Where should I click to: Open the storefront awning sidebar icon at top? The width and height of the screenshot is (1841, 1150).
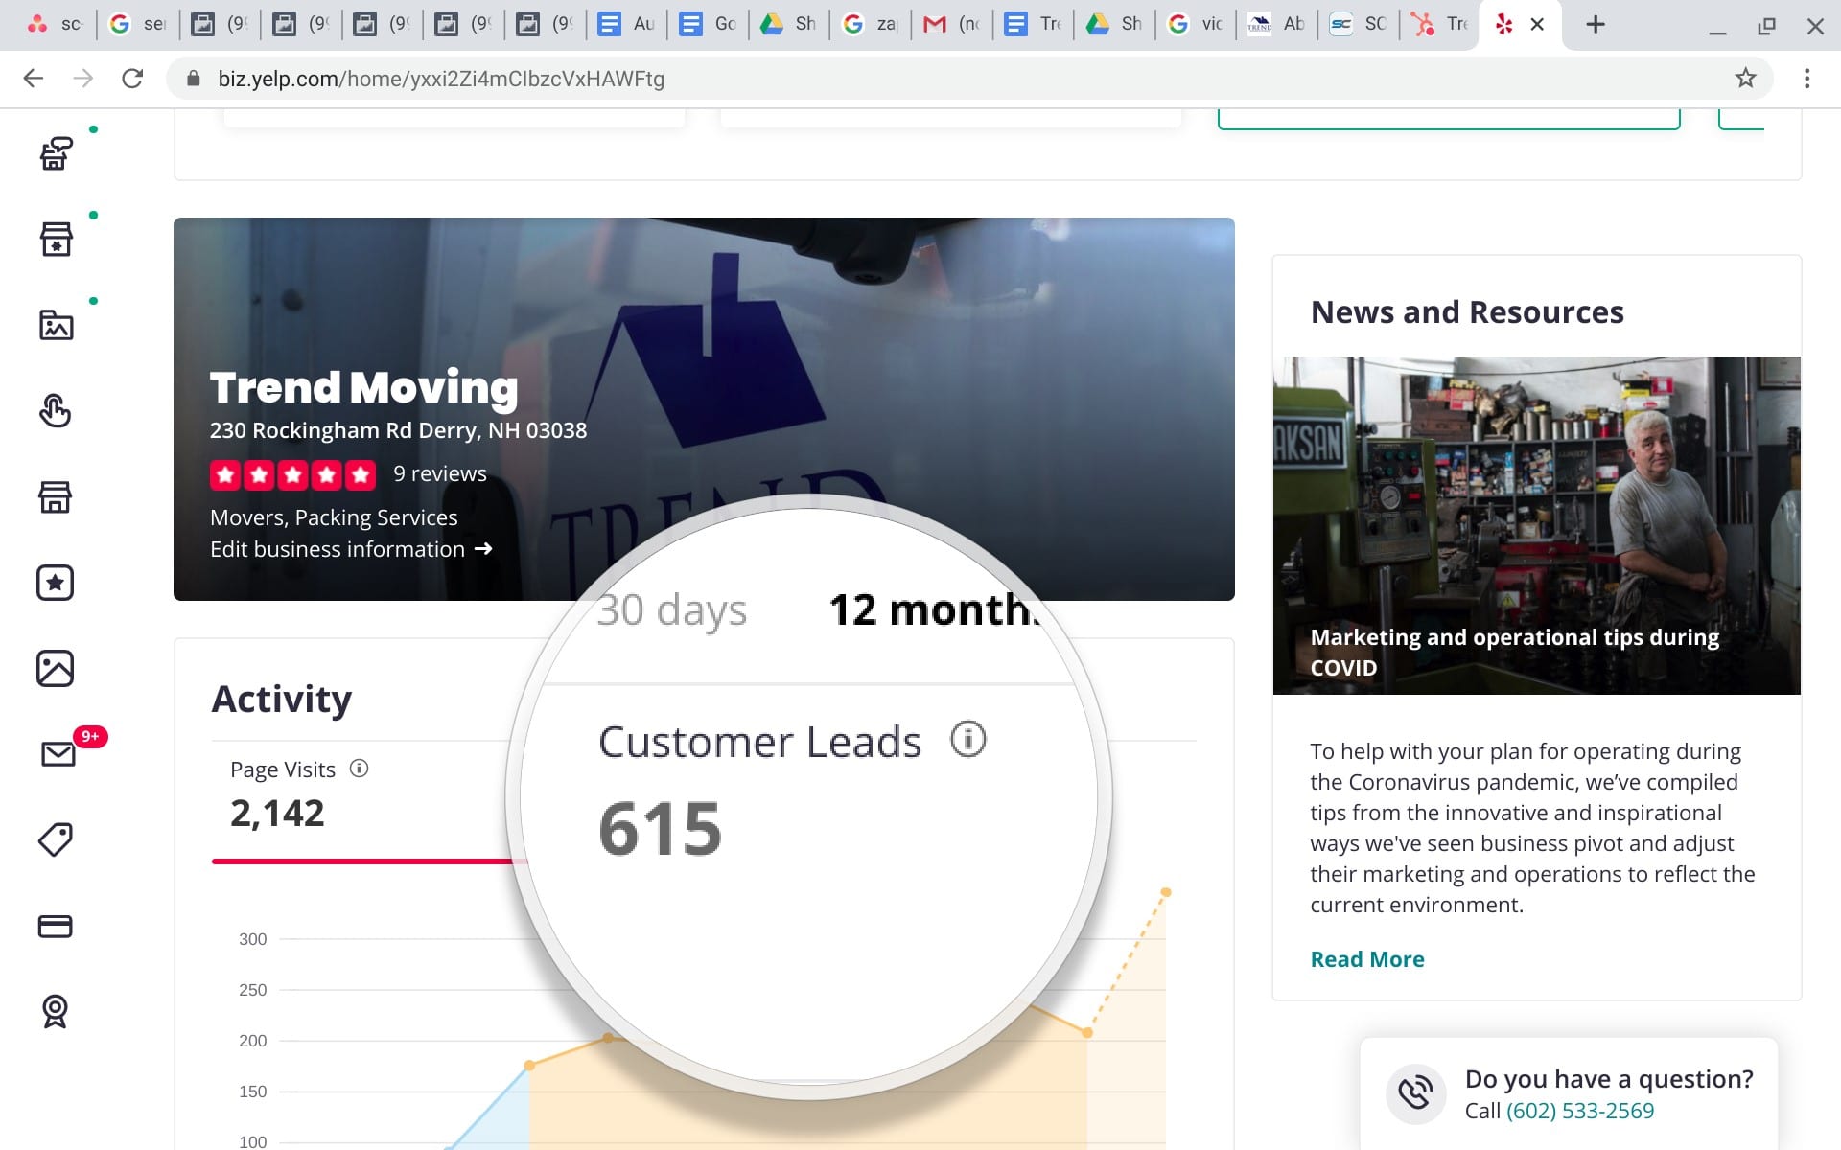pyautogui.click(x=56, y=153)
